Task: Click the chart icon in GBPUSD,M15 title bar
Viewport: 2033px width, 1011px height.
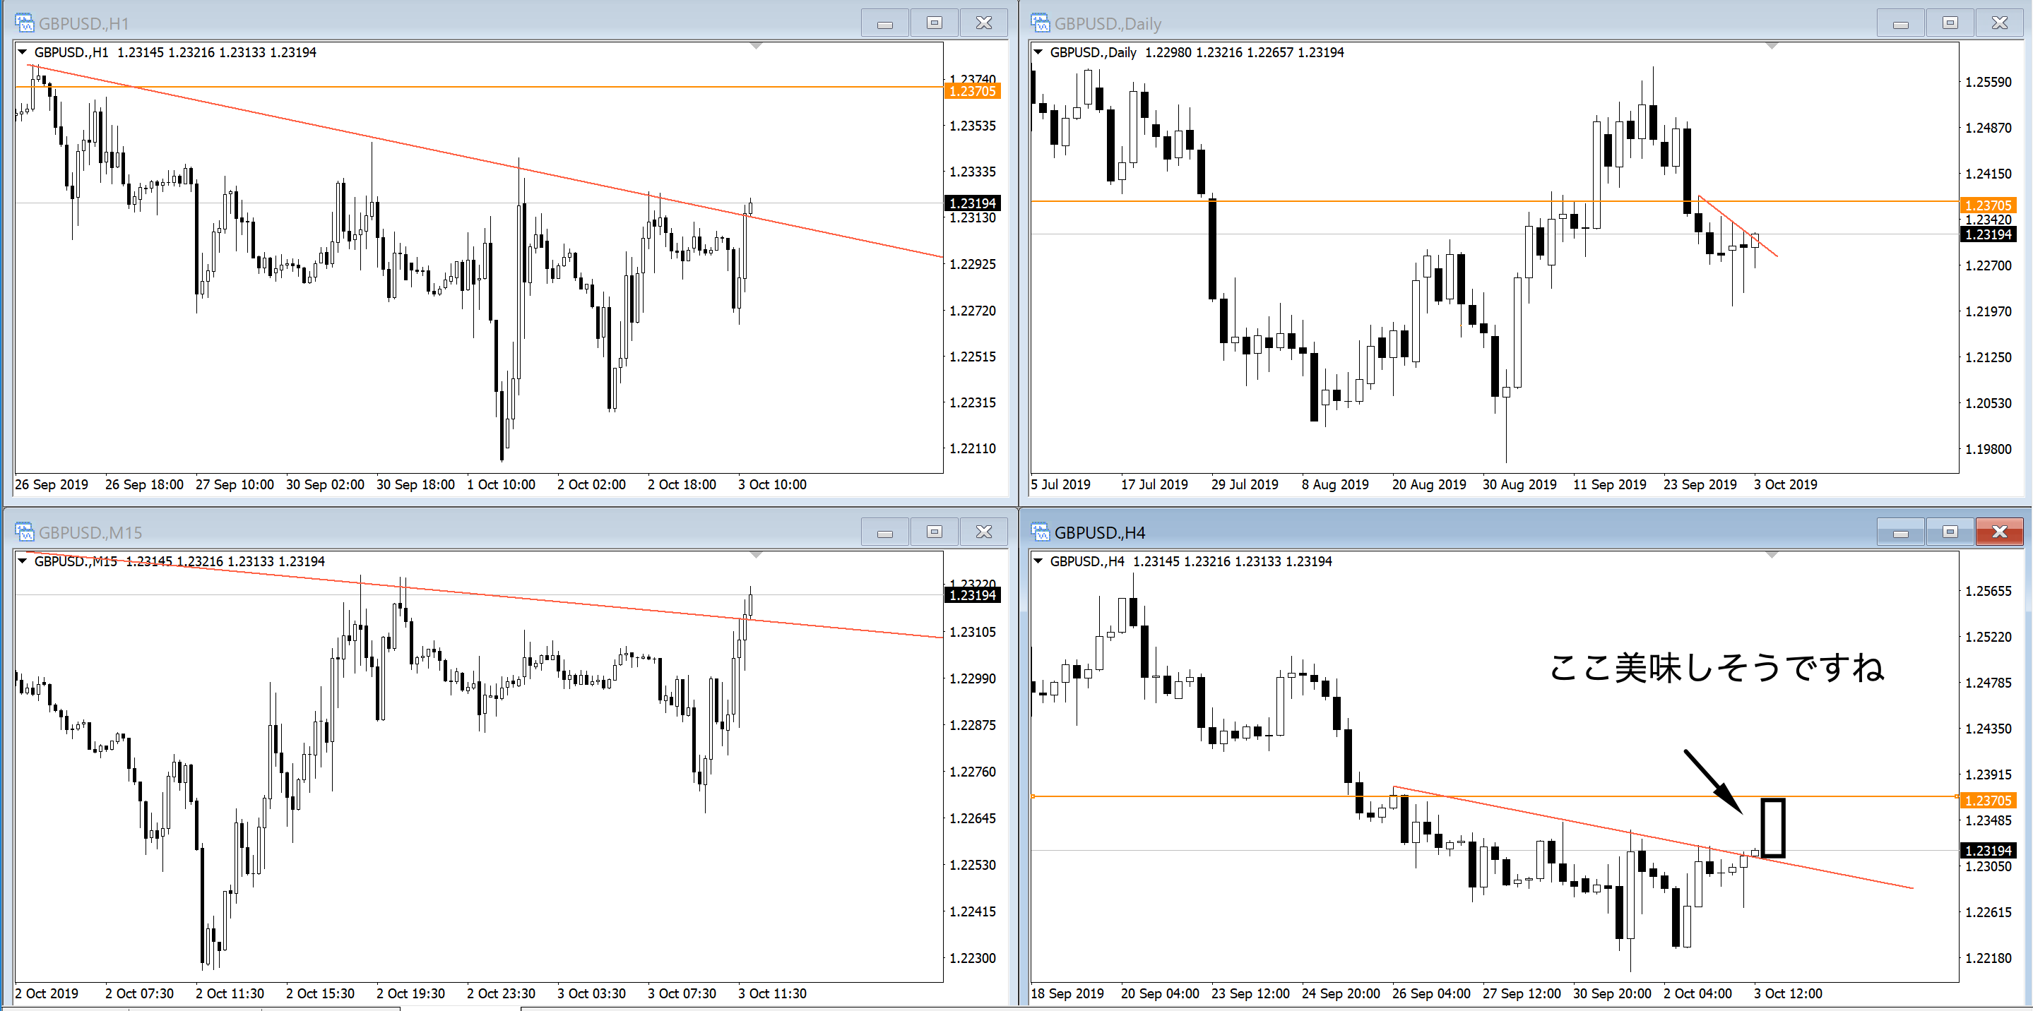Action: (x=25, y=532)
